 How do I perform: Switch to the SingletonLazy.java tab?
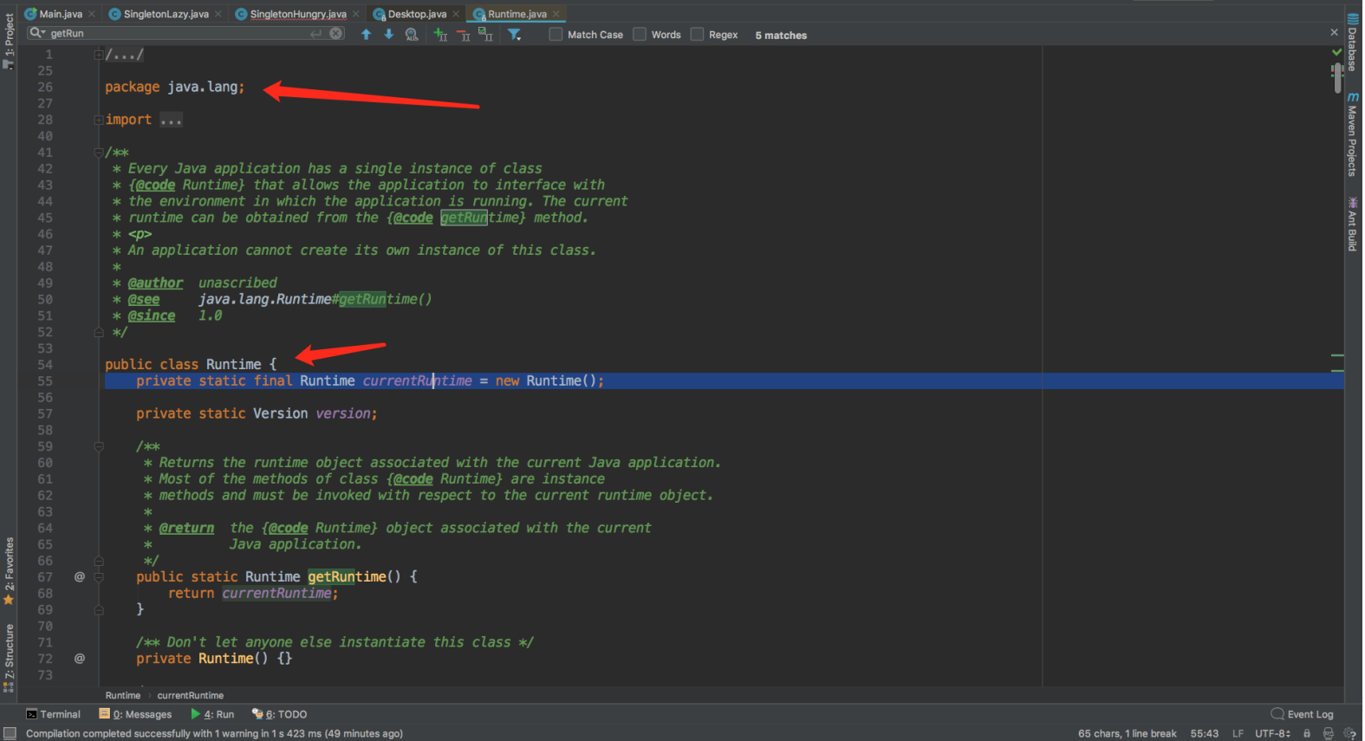click(x=166, y=14)
